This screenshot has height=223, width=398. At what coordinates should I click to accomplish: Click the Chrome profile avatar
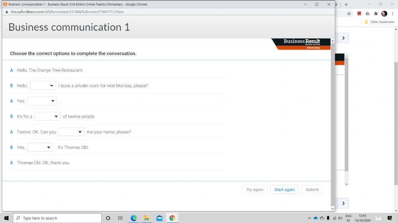(384, 13)
